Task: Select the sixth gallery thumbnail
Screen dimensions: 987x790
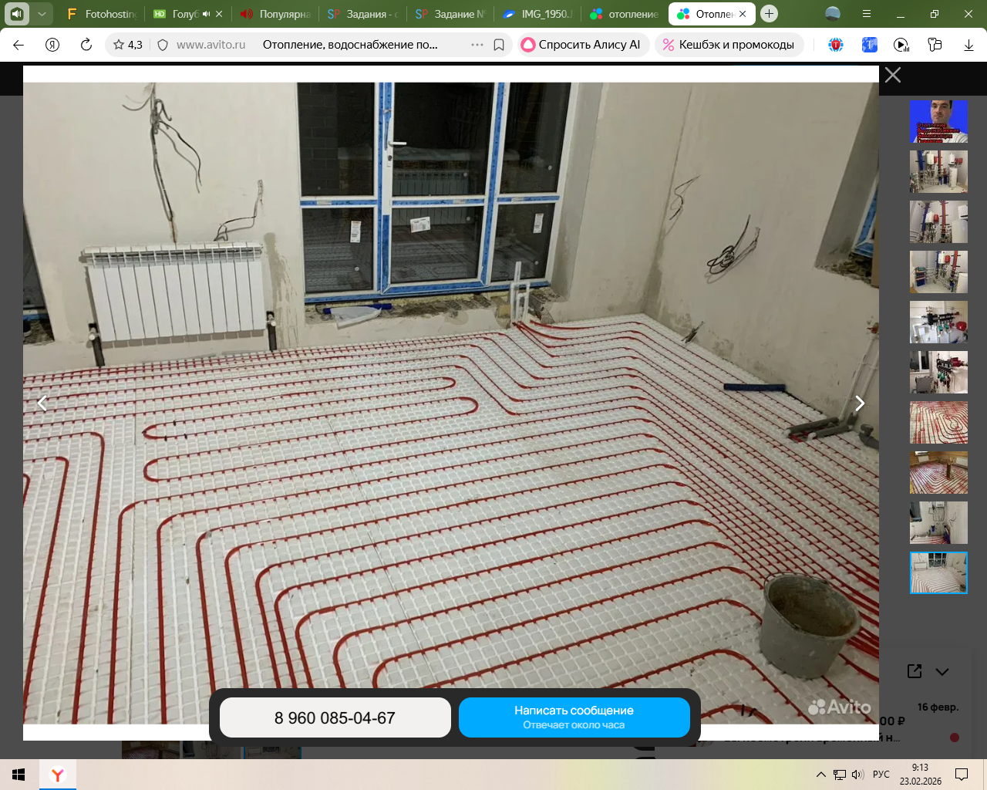Action: coord(938,373)
